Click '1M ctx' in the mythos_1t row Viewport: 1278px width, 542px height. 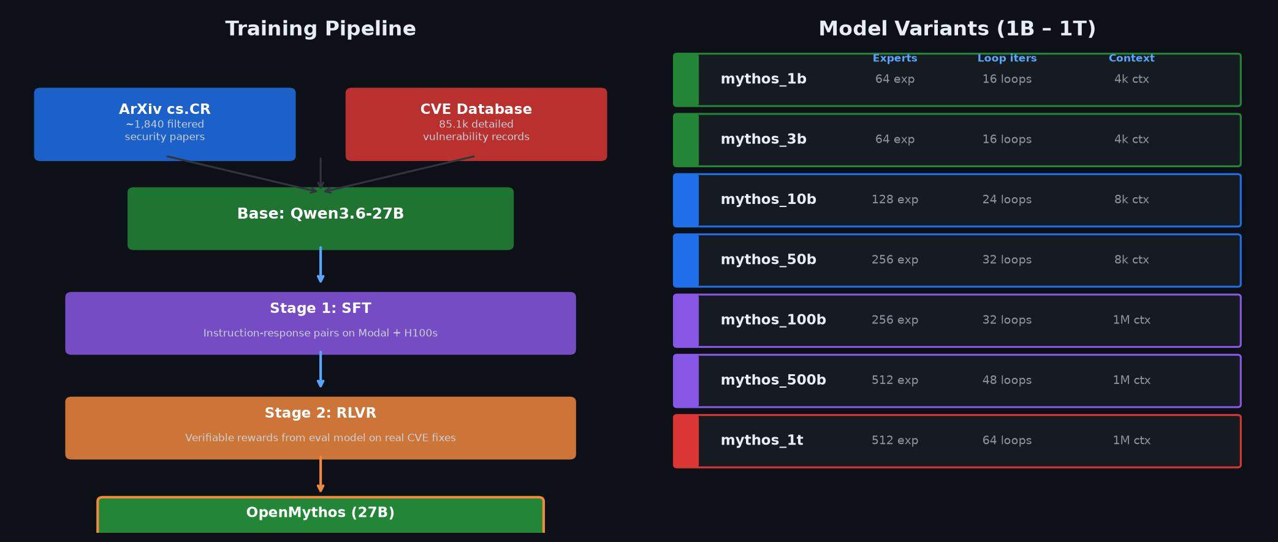click(x=1132, y=440)
